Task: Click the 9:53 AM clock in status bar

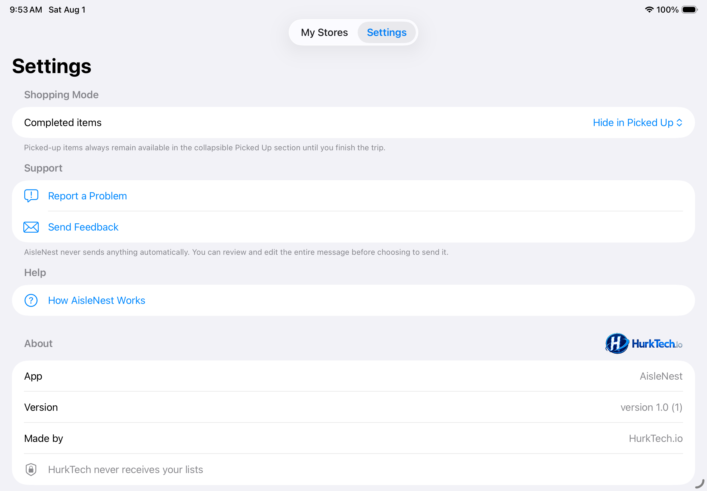Action: [x=26, y=10]
